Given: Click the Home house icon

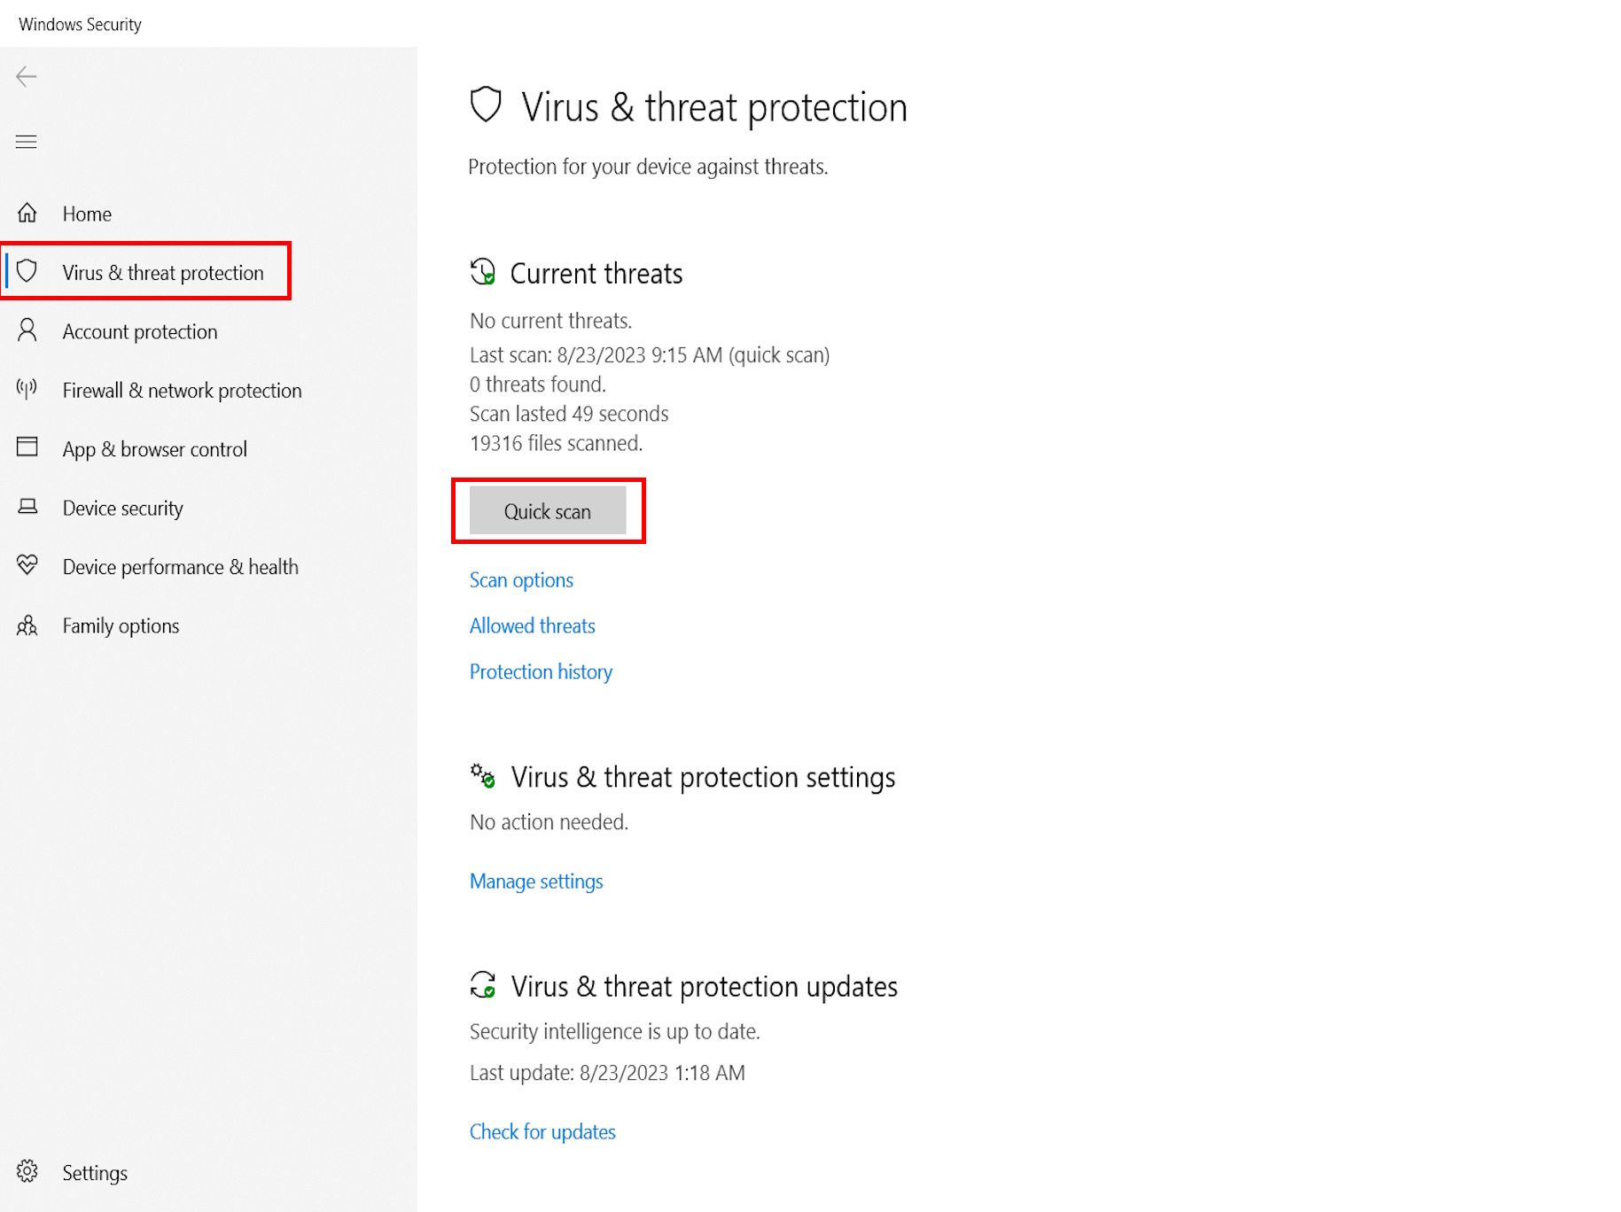Looking at the screenshot, I should click(x=27, y=213).
